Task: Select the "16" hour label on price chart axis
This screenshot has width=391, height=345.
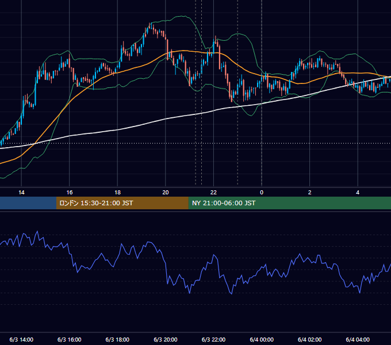Action: click(x=70, y=193)
